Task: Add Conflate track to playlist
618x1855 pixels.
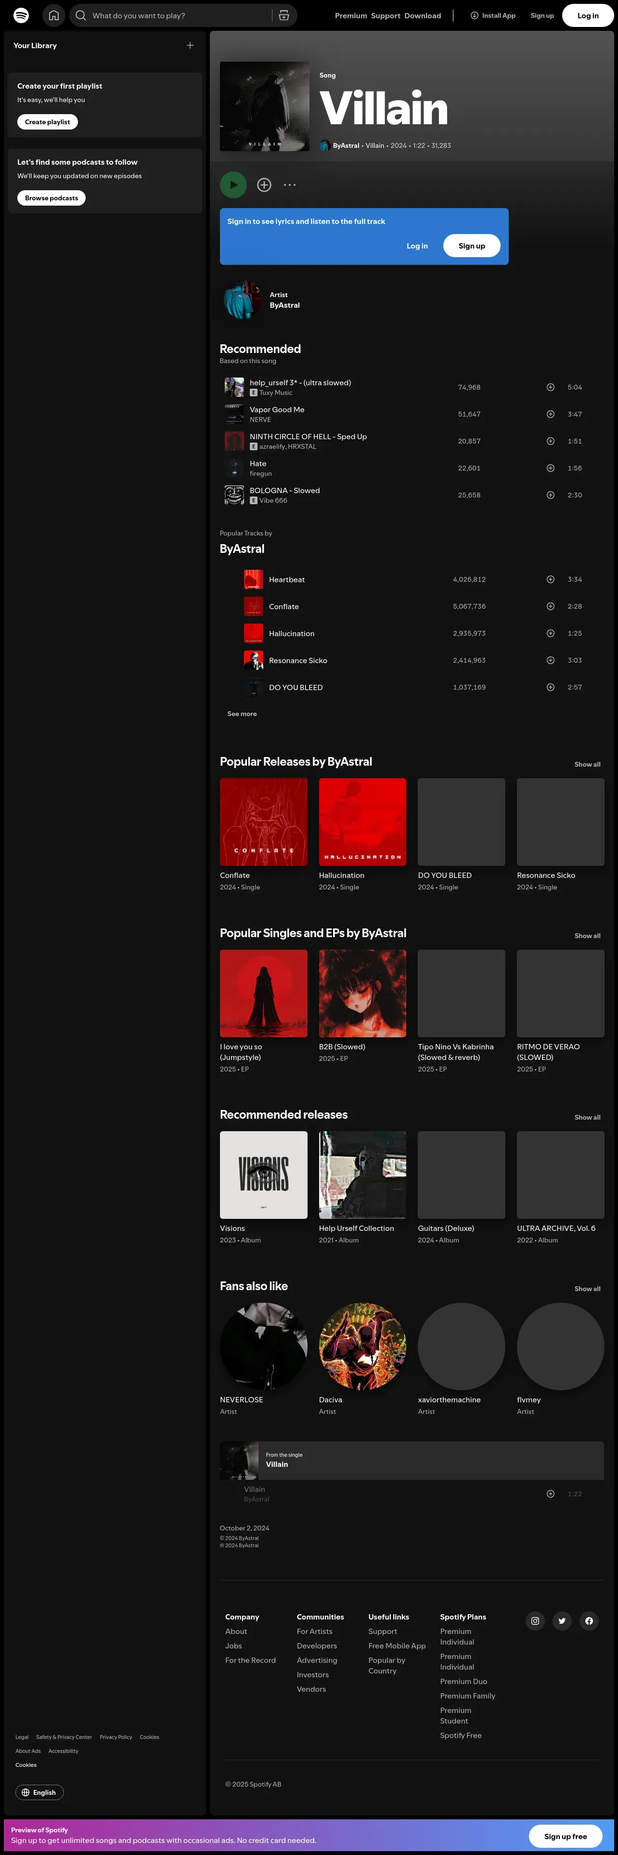Action: pyautogui.click(x=550, y=606)
